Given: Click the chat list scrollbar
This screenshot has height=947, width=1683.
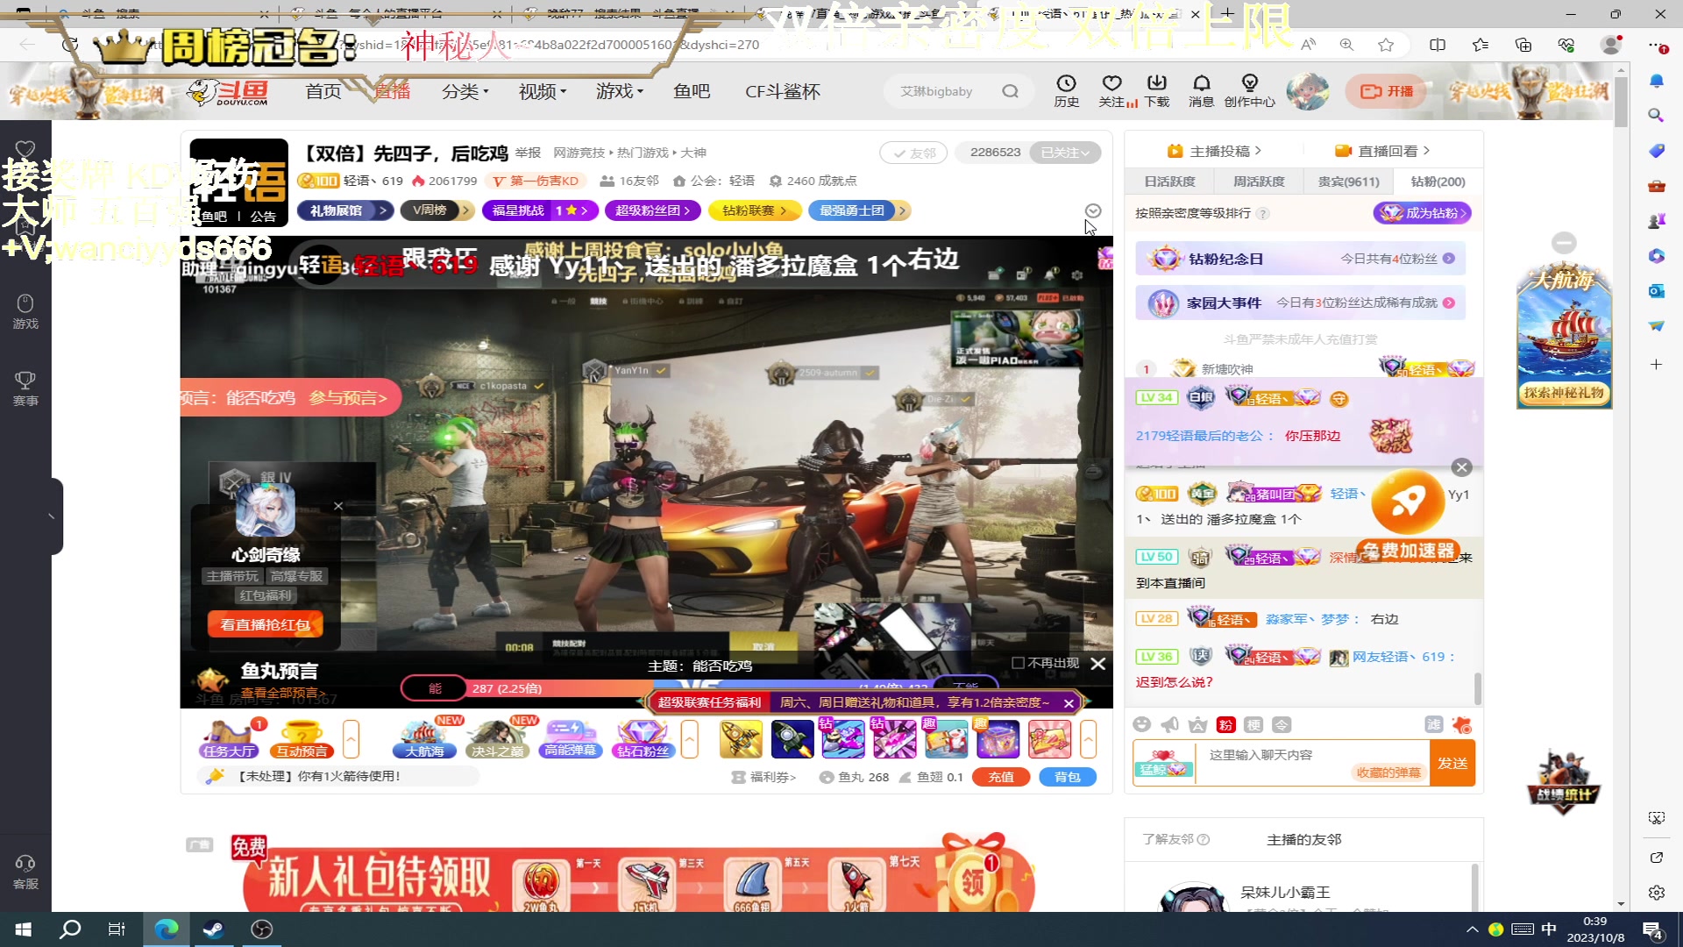Looking at the screenshot, I should point(1478,688).
